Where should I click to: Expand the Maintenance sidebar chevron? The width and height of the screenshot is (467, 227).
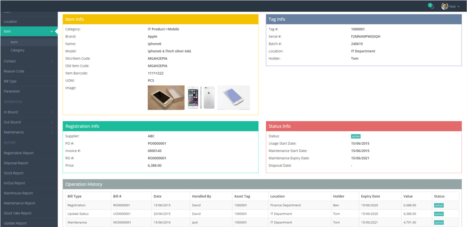tap(51, 132)
